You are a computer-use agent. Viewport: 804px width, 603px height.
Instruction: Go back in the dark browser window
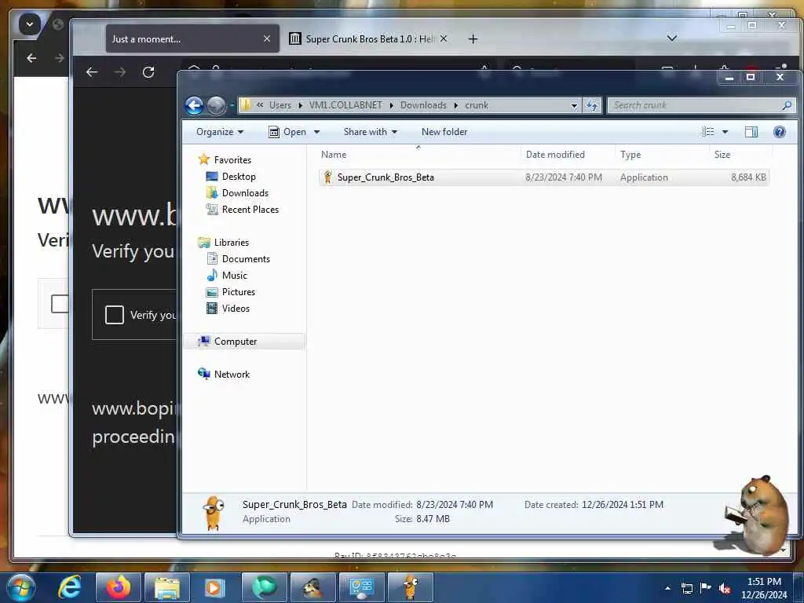[92, 72]
